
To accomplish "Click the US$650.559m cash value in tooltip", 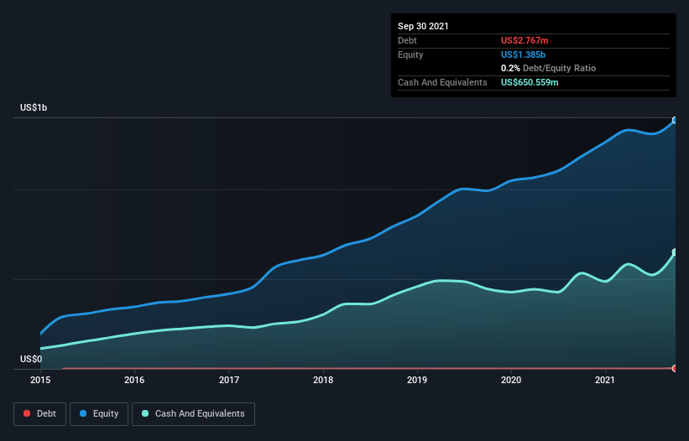I will [530, 82].
